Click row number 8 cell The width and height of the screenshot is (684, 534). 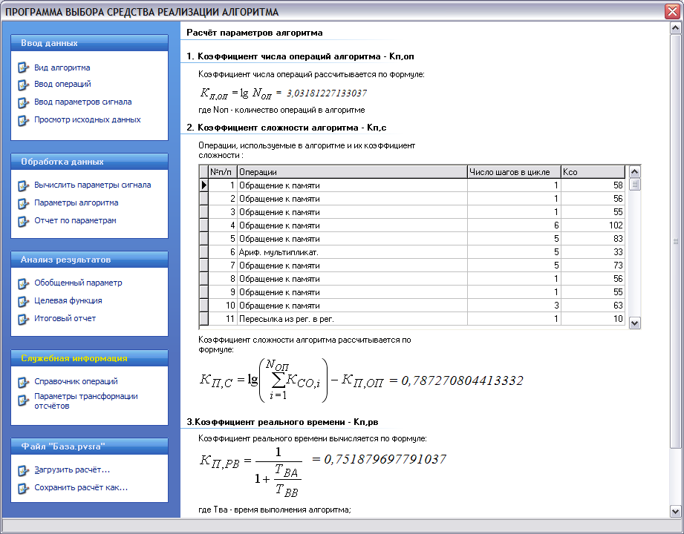coord(223,279)
